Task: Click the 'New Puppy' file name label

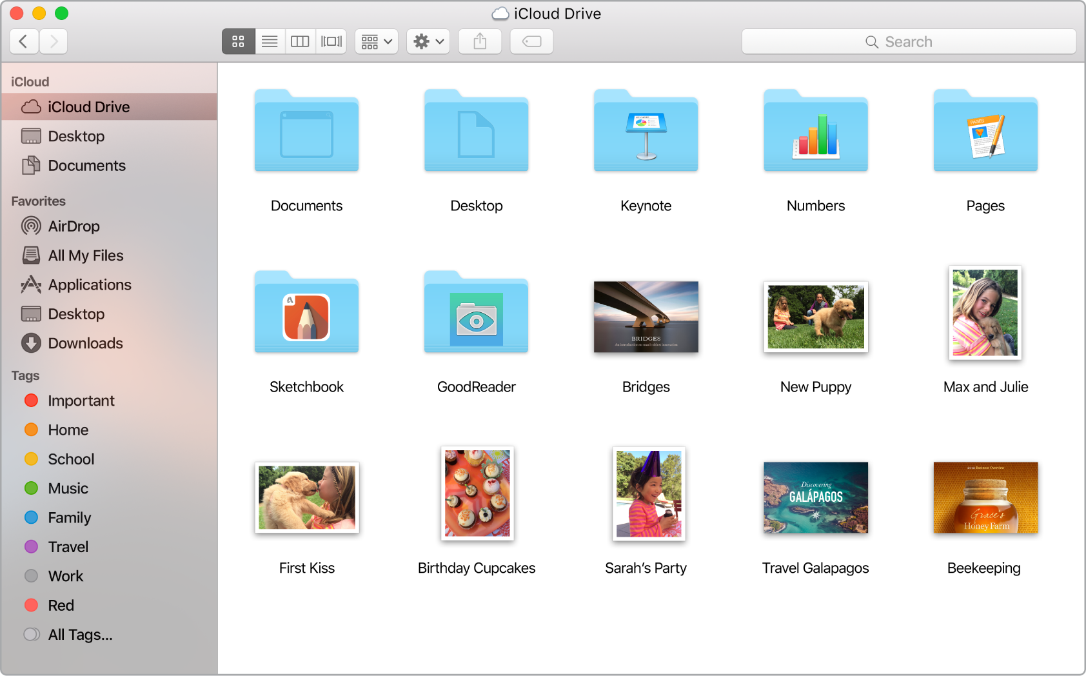Action: (816, 388)
